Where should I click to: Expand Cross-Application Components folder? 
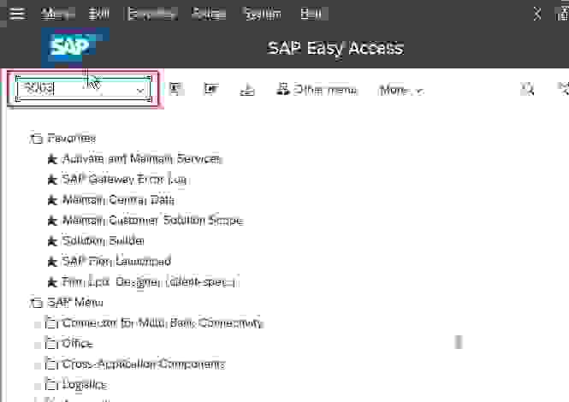(x=37, y=364)
